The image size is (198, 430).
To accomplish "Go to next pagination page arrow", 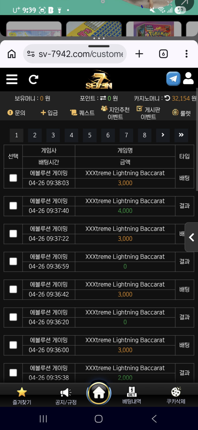I will tap(163, 135).
